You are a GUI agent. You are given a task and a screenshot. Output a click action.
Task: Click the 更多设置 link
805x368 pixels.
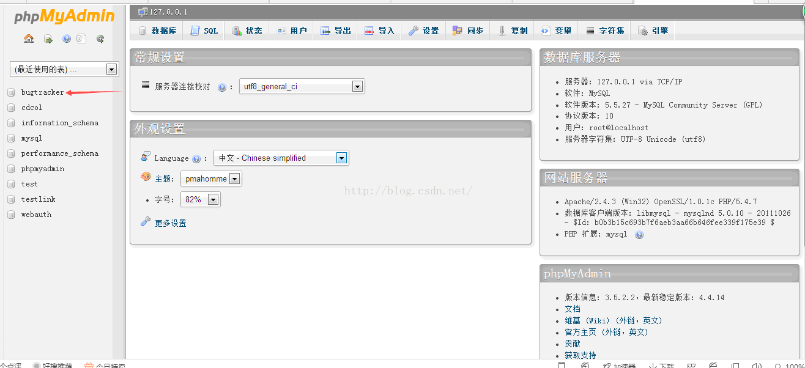[171, 223]
